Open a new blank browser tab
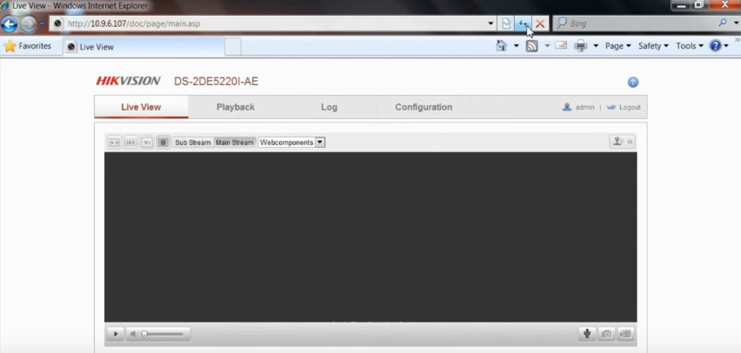 pos(232,47)
